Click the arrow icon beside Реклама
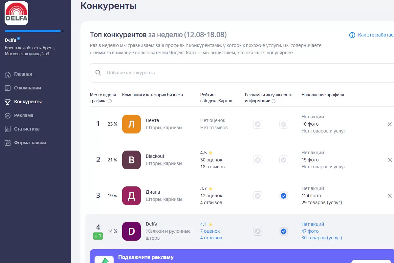The width and height of the screenshot is (394, 263). tap(8, 116)
